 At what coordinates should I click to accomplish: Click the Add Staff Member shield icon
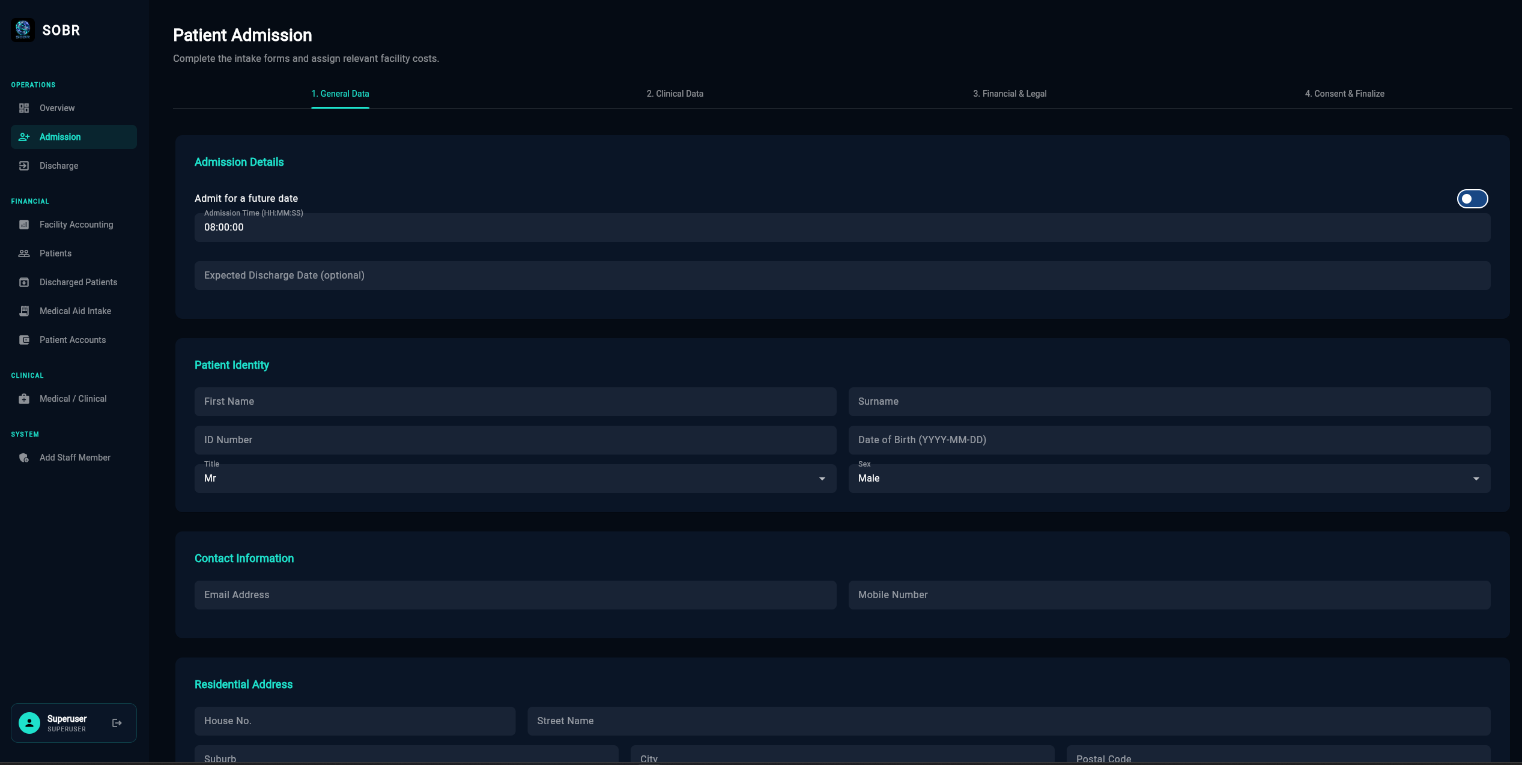[x=24, y=458]
